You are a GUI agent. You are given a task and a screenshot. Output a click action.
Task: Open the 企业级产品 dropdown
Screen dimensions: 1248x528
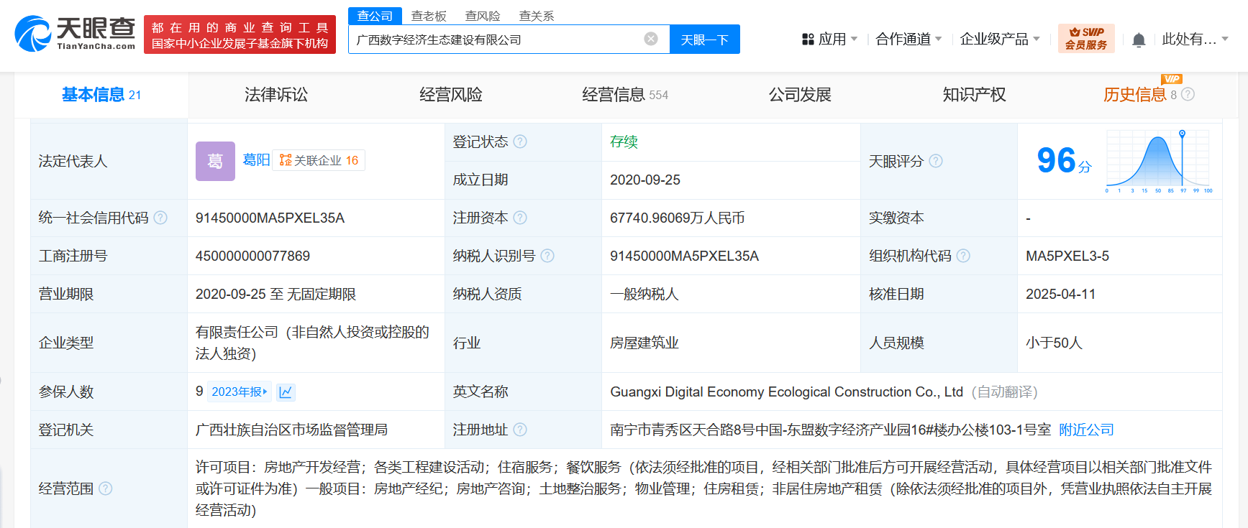(x=999, y=40)
